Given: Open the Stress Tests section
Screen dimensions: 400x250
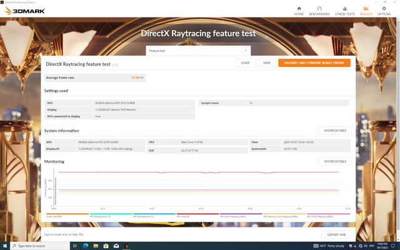Looking at the screenshot, I should tap(343, 11).
